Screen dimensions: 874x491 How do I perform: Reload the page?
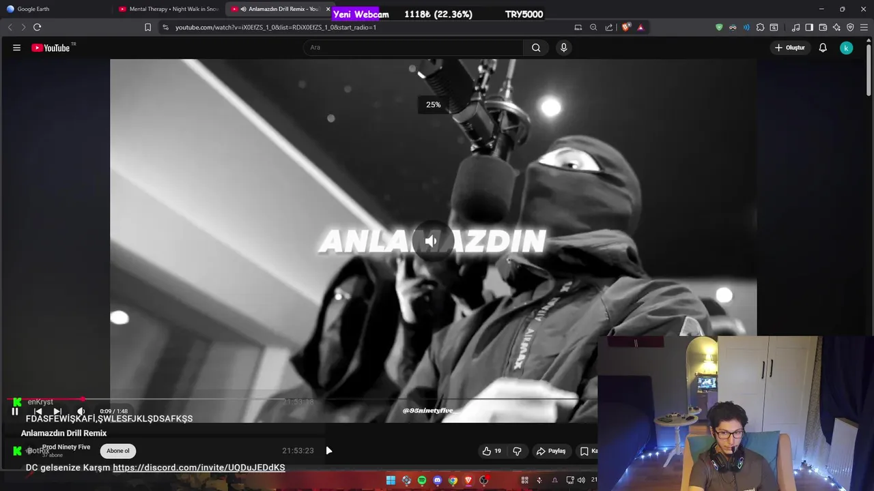tap(37, 27)
